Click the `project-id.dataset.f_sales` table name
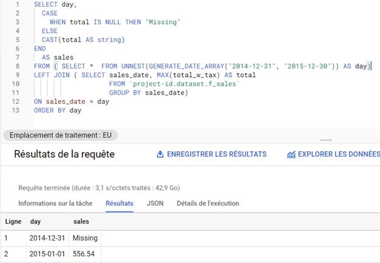This screenshot has width=380, height=263. tap(184, 84)
